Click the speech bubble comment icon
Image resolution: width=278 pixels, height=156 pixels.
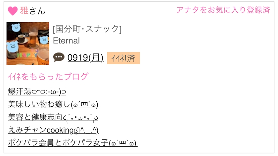[59, 58]
